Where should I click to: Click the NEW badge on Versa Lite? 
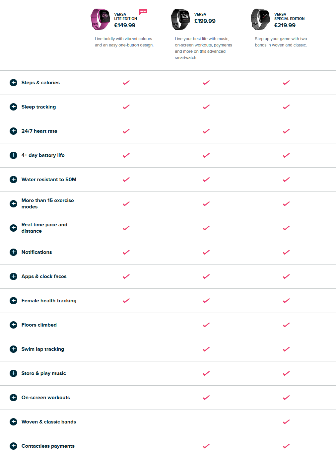pyautogui.click(x=143, y=12)
